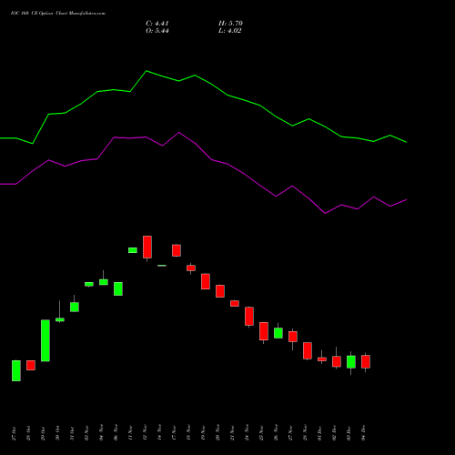The height and width of the screenshot is (455, 455).
Task: Click the red candlestick for 20 Nov
Action: tap(220, 291)
